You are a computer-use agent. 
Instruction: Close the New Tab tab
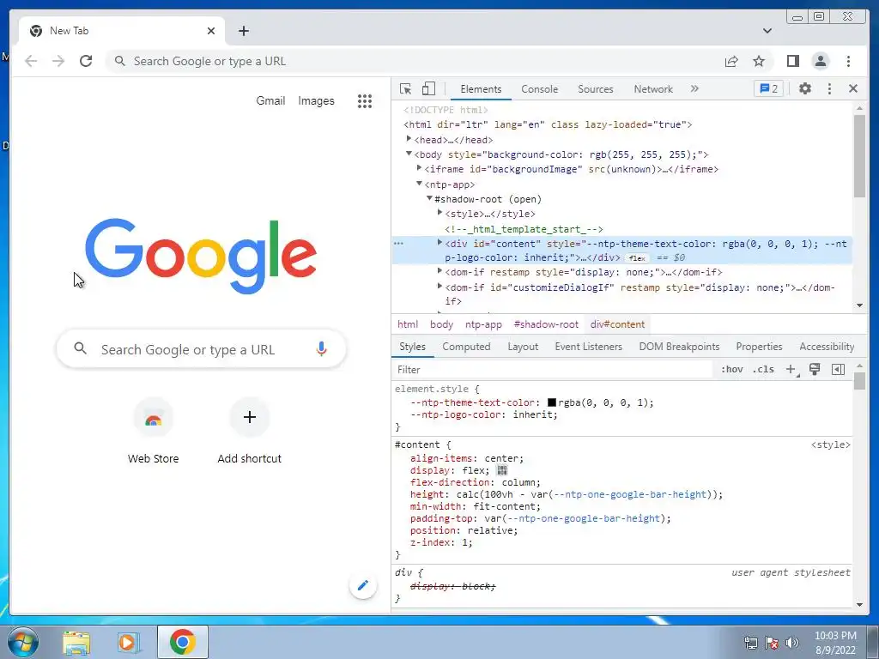[x=211, y=31]
